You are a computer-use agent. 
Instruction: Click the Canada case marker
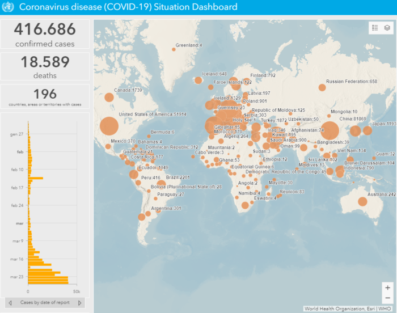(x=109, y=98)
